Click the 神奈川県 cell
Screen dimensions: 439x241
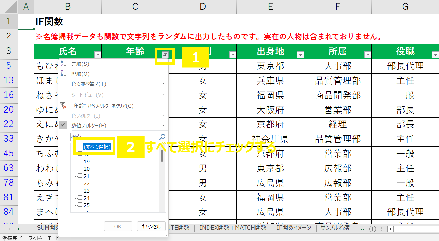[x=270, y=139]
